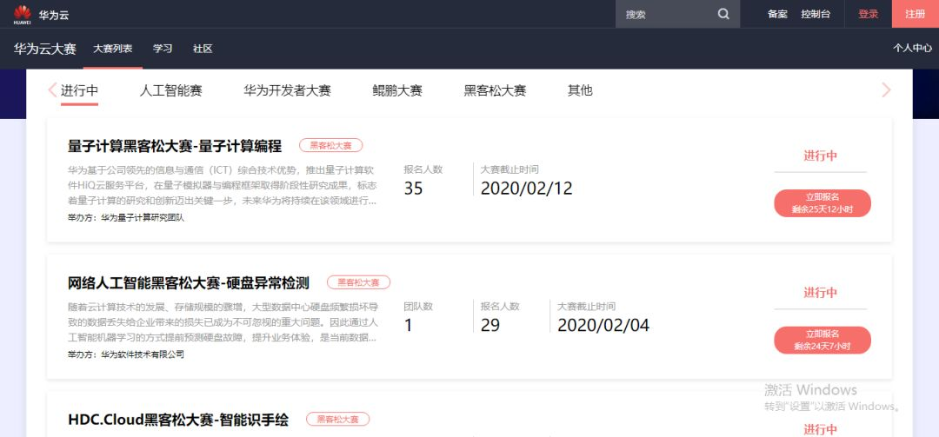Click the deadline 2020/02/04
The height and width of the screenshot is (437, 939).
click(603, 326)
